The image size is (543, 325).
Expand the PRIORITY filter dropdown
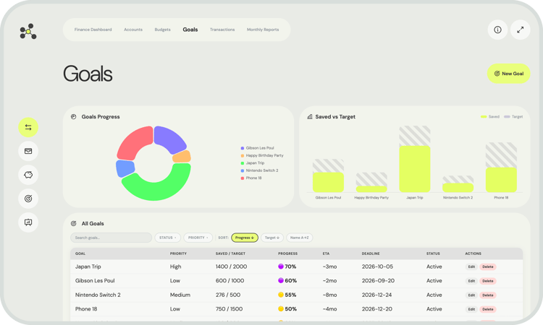pyautogui.click(x=198, y=238)
